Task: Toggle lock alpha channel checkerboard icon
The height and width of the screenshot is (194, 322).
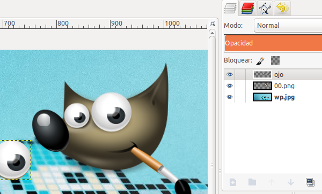Action: tap(275, 60)
